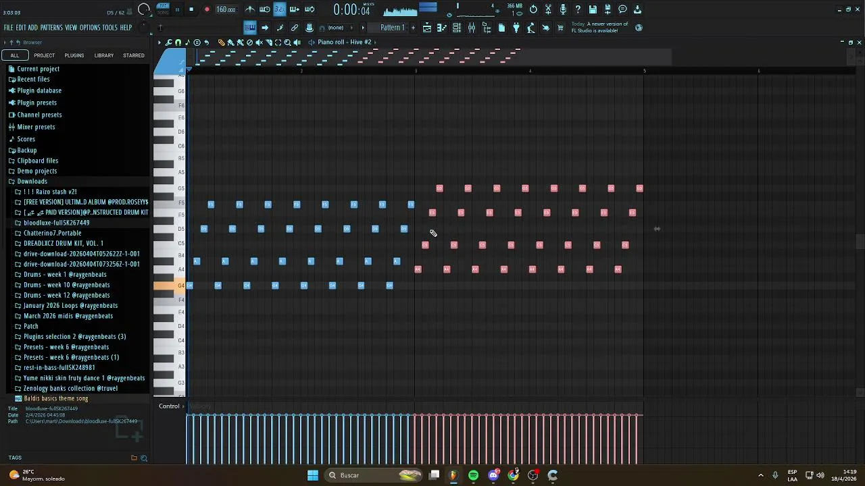The image size is (865, 486).
Task: Click the 160.000 tempo field
Action: tap(226, 9)
